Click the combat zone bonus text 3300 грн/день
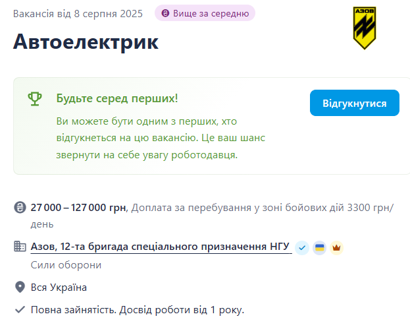This screenshot has width=410, height=333. coord(212,216)
